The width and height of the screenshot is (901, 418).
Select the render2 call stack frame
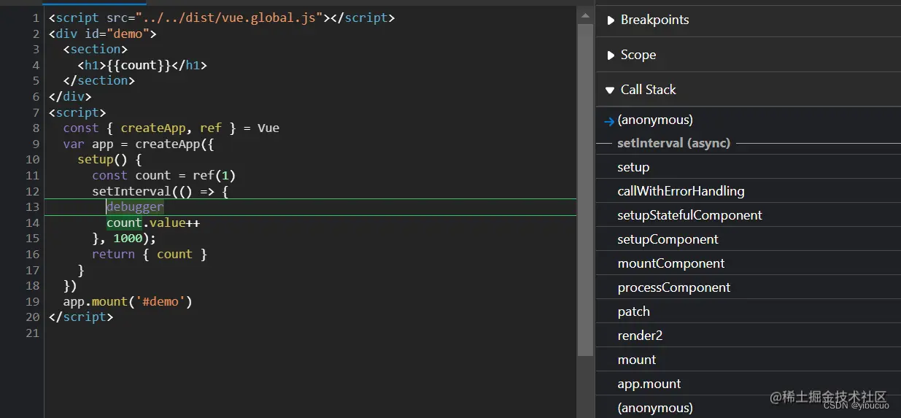[x=748, y=336]
